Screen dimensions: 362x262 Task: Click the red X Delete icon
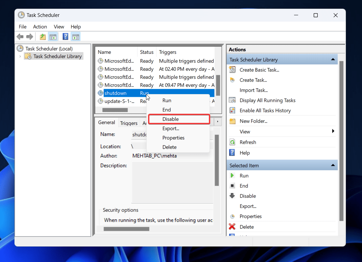click(232, 226)
